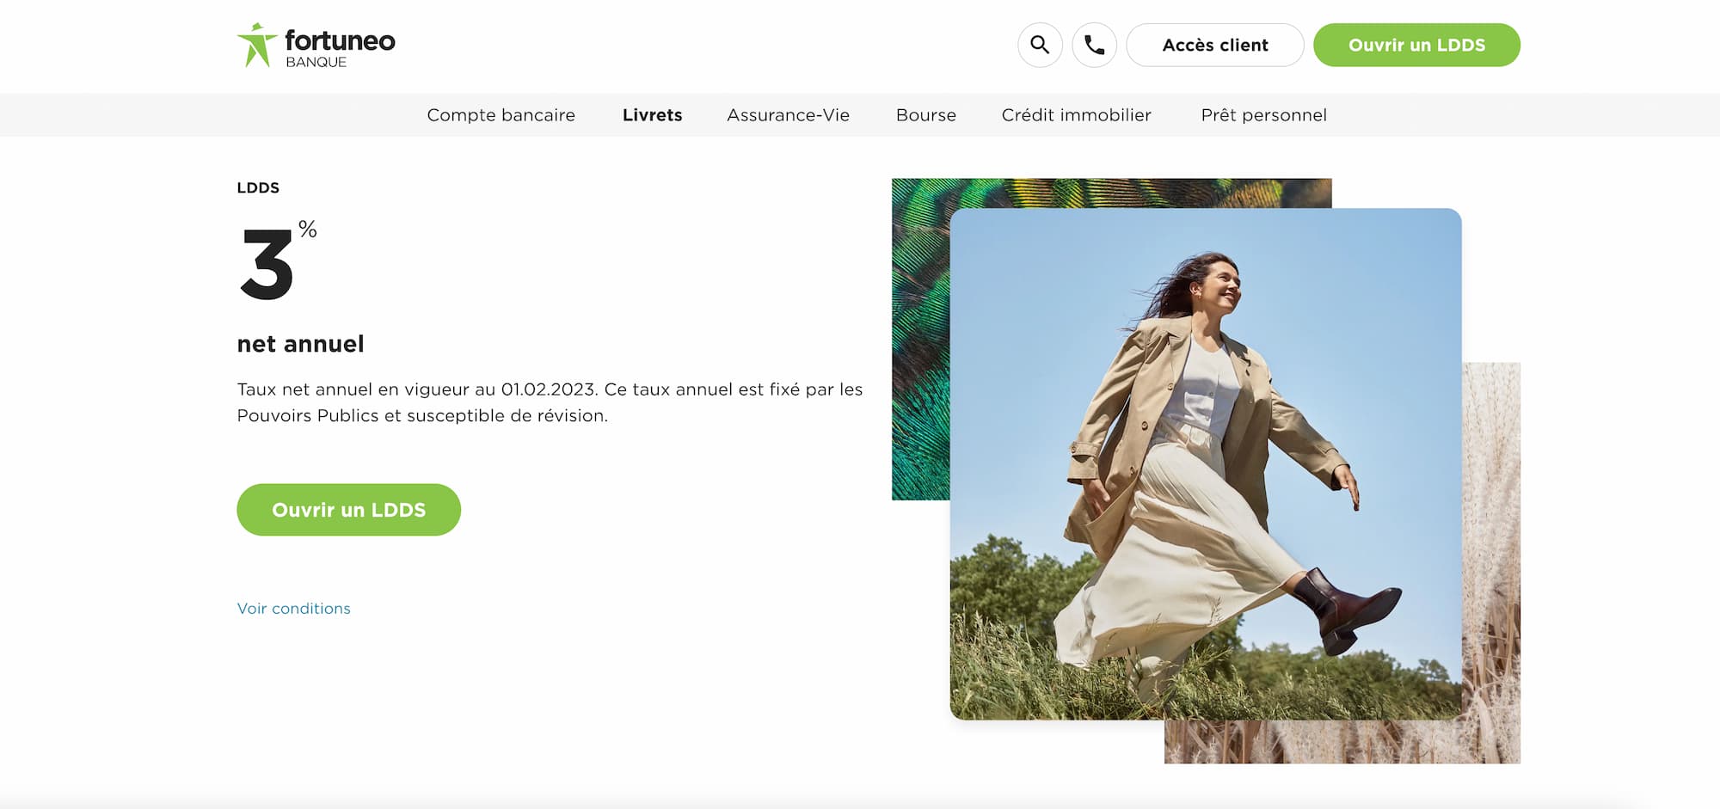Click Ouvrir un LDDS below the rate description
Viewport: 1720px width, 809px height.
348,510
